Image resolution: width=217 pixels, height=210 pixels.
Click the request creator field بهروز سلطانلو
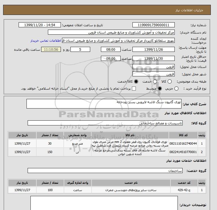(118, 41)
